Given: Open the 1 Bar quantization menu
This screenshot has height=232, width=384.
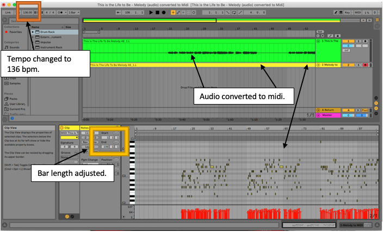Looking at the screenshot, I should [74, 13].
